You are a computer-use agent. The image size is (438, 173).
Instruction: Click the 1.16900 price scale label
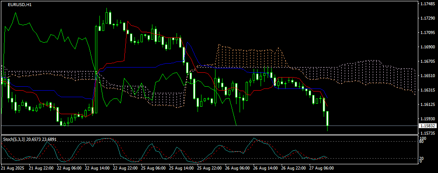tap(427, 47)
